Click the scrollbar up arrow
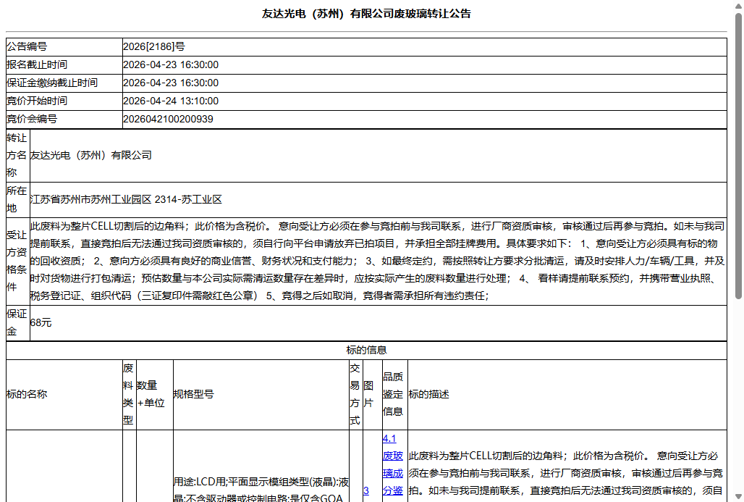 (738, 5)
